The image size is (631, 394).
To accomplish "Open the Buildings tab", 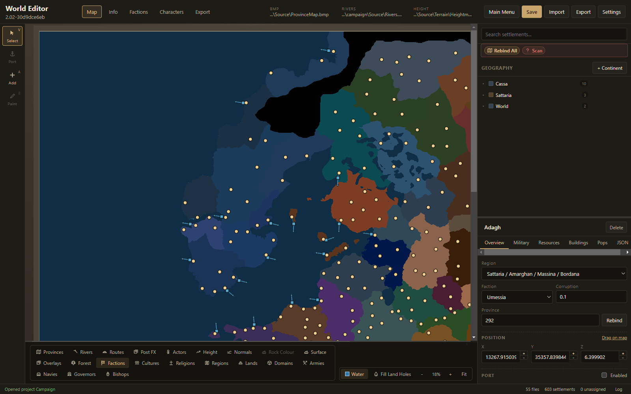I will [x=579, y=243].
